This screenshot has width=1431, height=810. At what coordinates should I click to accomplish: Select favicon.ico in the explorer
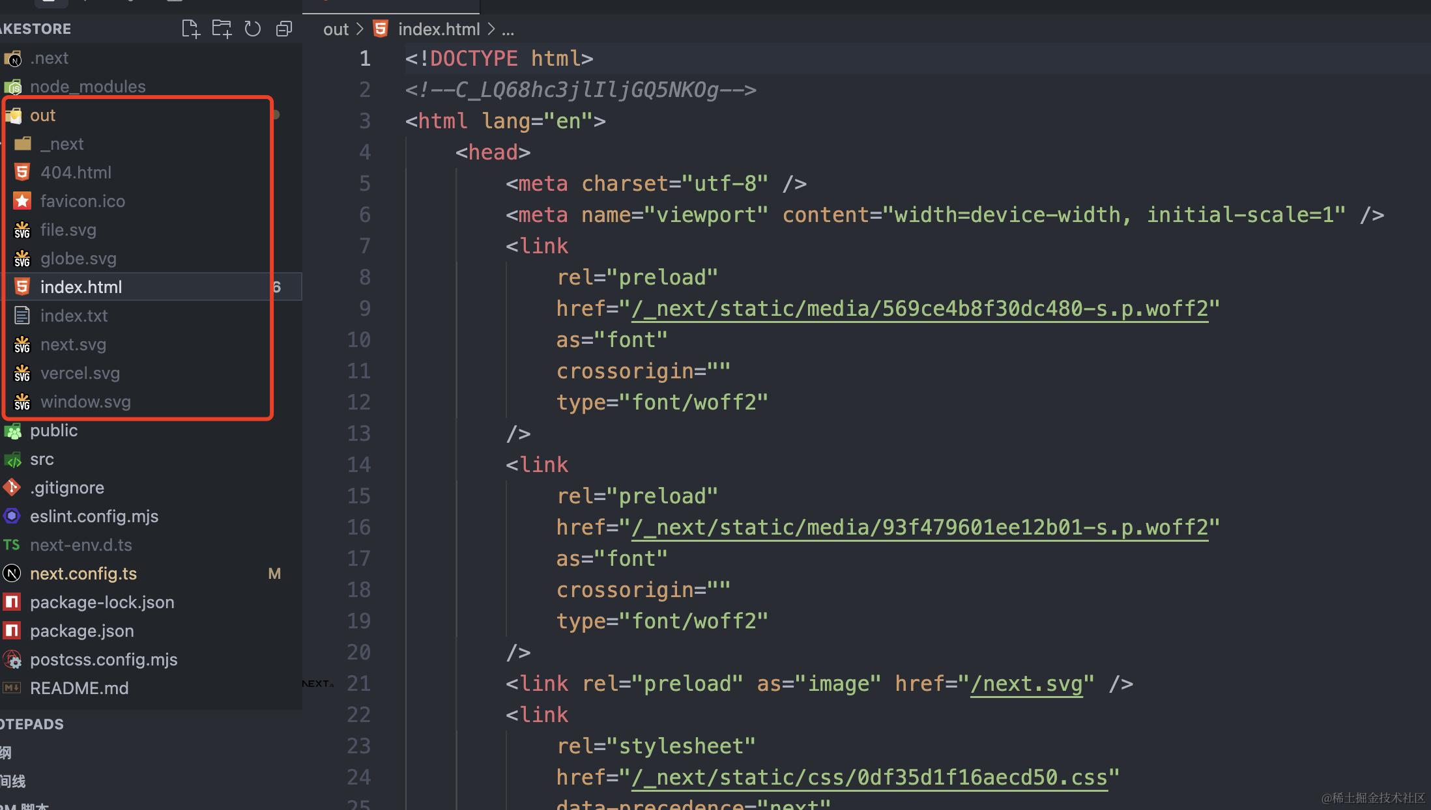83,201
